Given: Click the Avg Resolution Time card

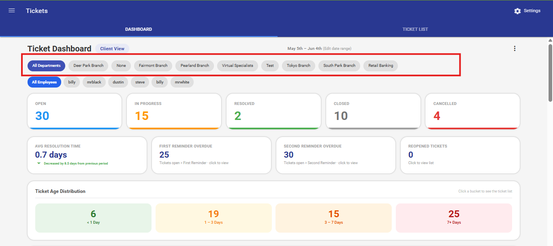Looking at the screenshot, I should click(87, 155).
